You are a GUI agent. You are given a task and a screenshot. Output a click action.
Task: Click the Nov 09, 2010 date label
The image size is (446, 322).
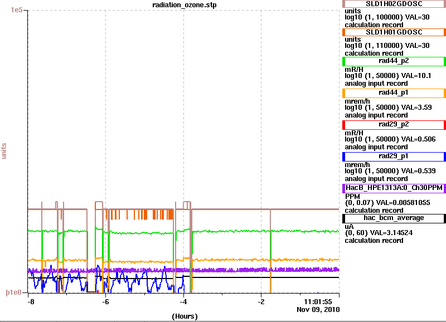pyautogui.click(x=318, y=310)
